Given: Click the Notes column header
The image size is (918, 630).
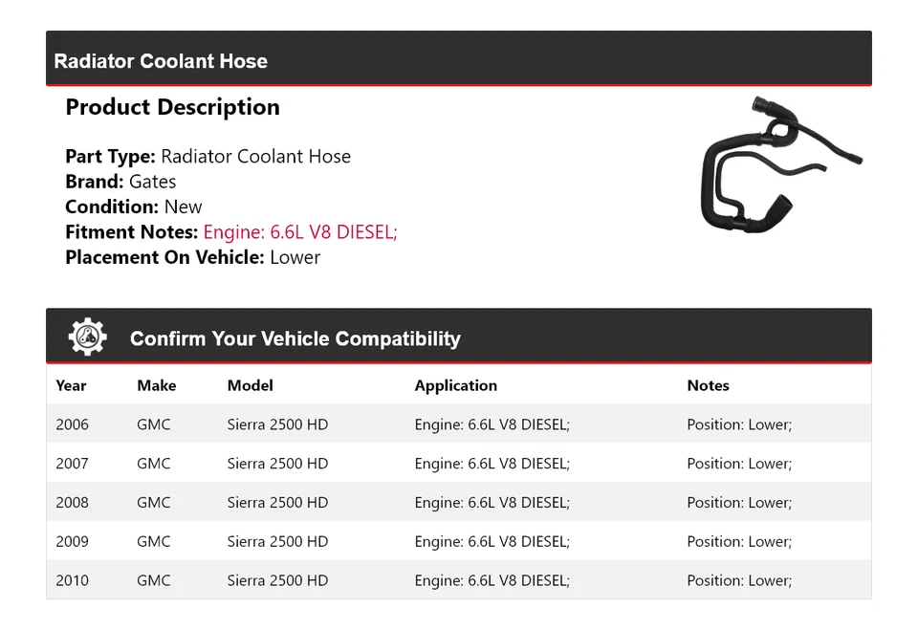Looking at the screenshot, I should point(708,385).
